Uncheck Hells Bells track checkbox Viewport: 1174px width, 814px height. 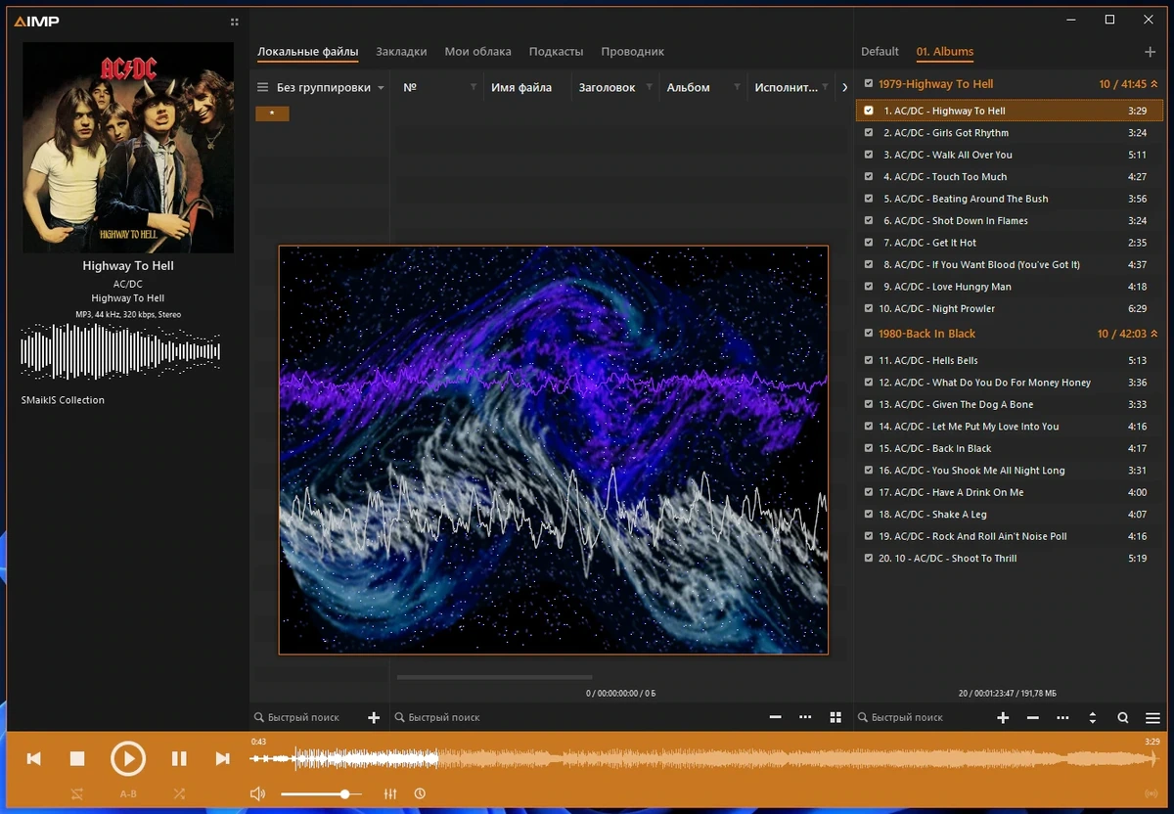[869, 360]
